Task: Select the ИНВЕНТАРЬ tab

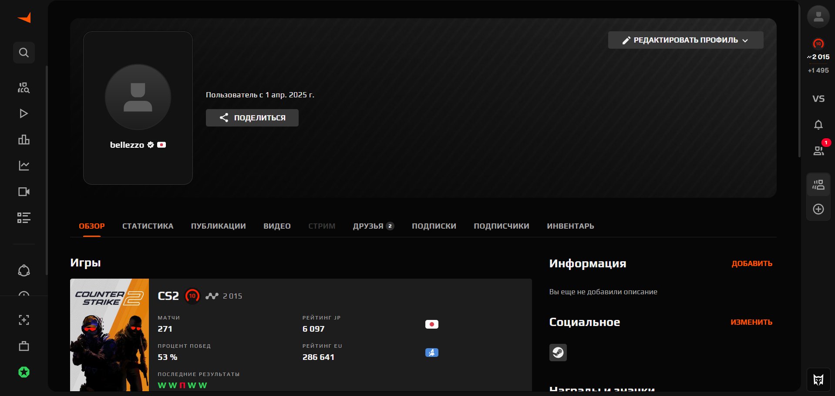Action: point(570,226)
